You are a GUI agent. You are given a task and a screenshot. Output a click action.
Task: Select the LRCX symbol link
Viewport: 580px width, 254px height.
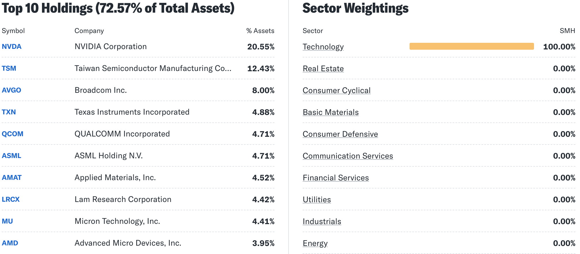pos(11,199)
